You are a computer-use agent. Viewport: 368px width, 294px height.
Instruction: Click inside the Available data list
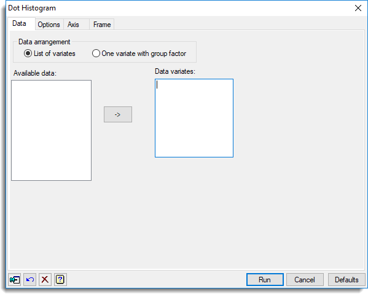tap(52, 130)
